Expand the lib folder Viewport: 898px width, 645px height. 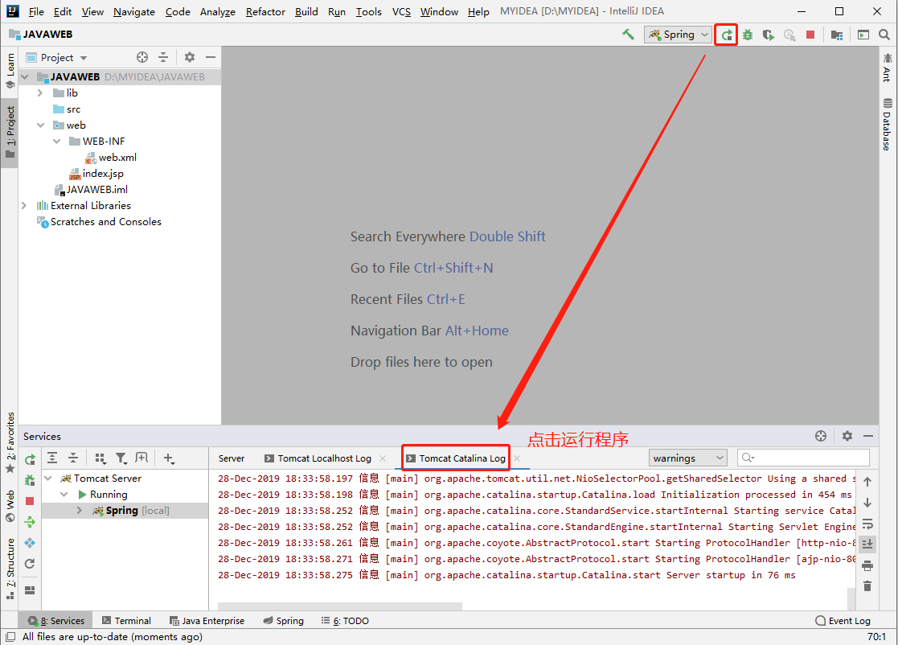[x=39, y=92]
